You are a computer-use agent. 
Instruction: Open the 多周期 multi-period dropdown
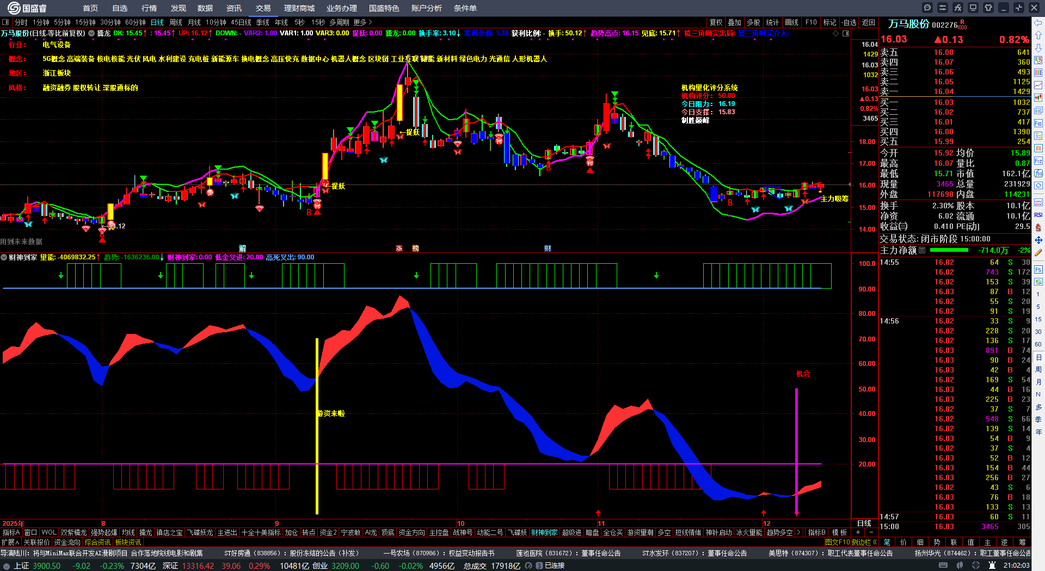coord(339,22)
